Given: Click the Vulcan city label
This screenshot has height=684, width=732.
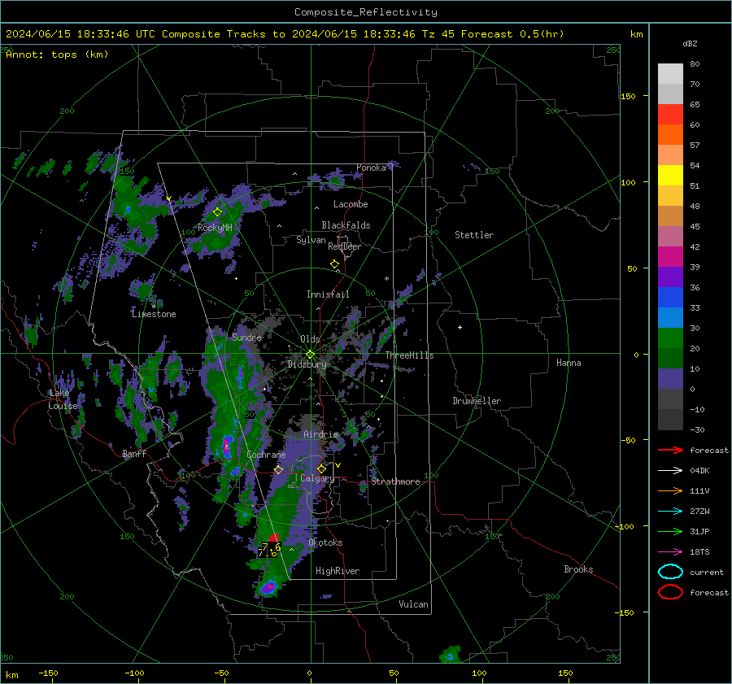Looking at the screenshot, I should tap(413, 604).
